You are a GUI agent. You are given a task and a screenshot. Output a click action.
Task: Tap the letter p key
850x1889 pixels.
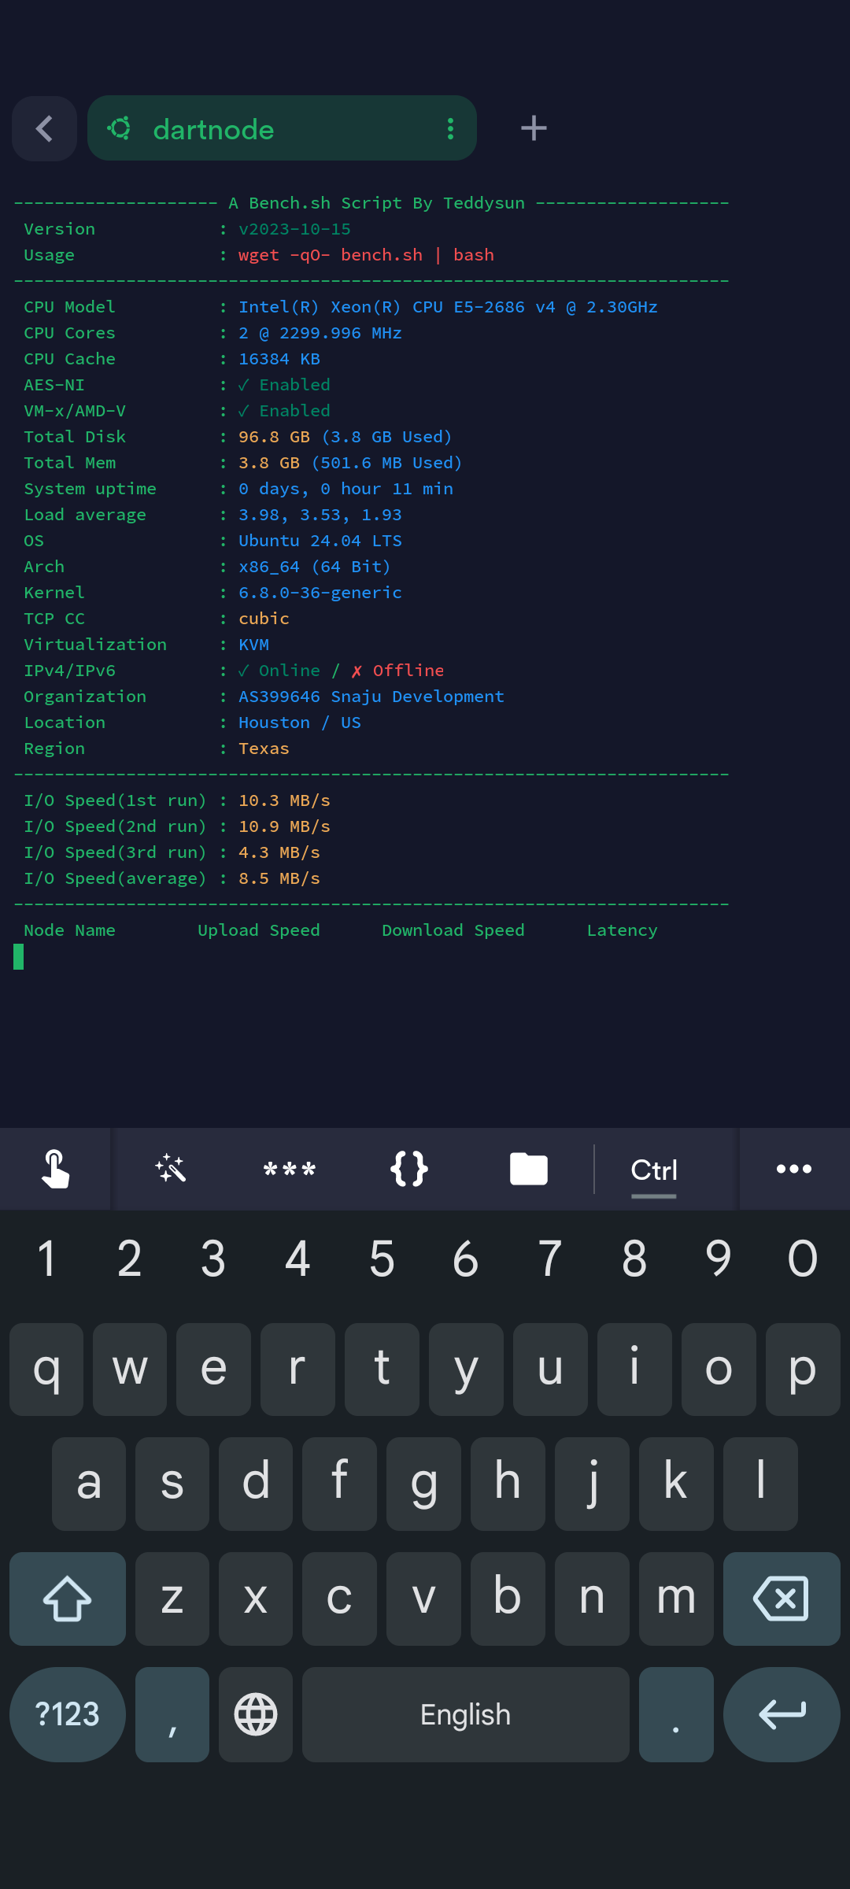[803, 1370]
